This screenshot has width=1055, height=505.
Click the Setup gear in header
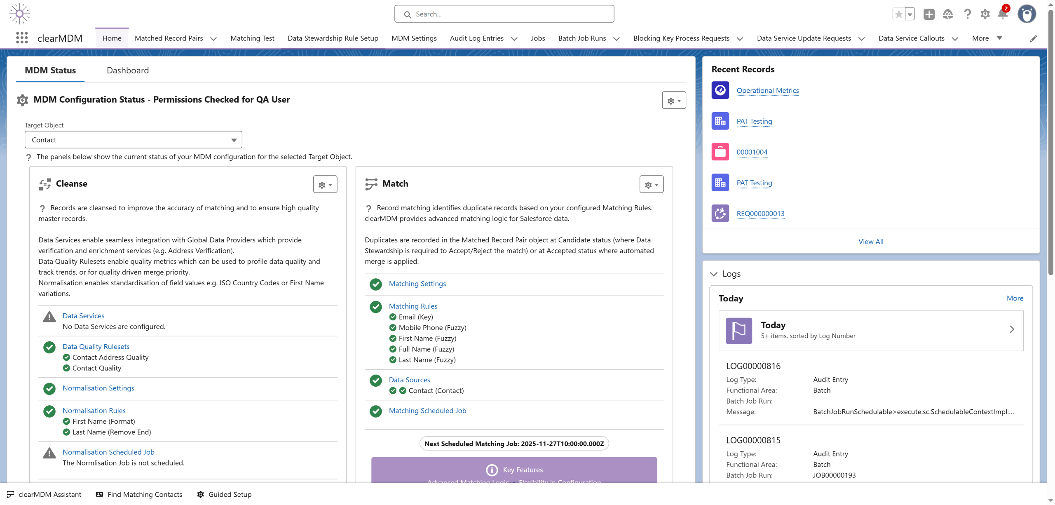point(985,14)
